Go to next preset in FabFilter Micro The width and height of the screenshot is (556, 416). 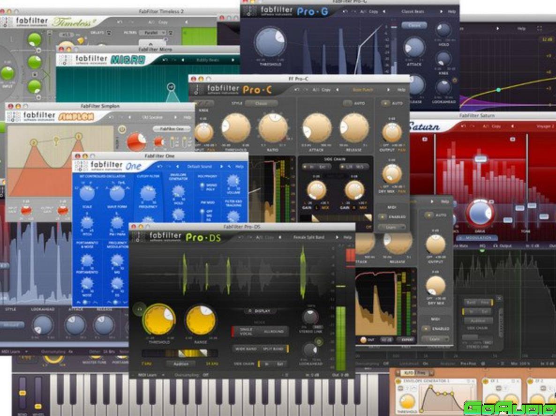[233, 60]
